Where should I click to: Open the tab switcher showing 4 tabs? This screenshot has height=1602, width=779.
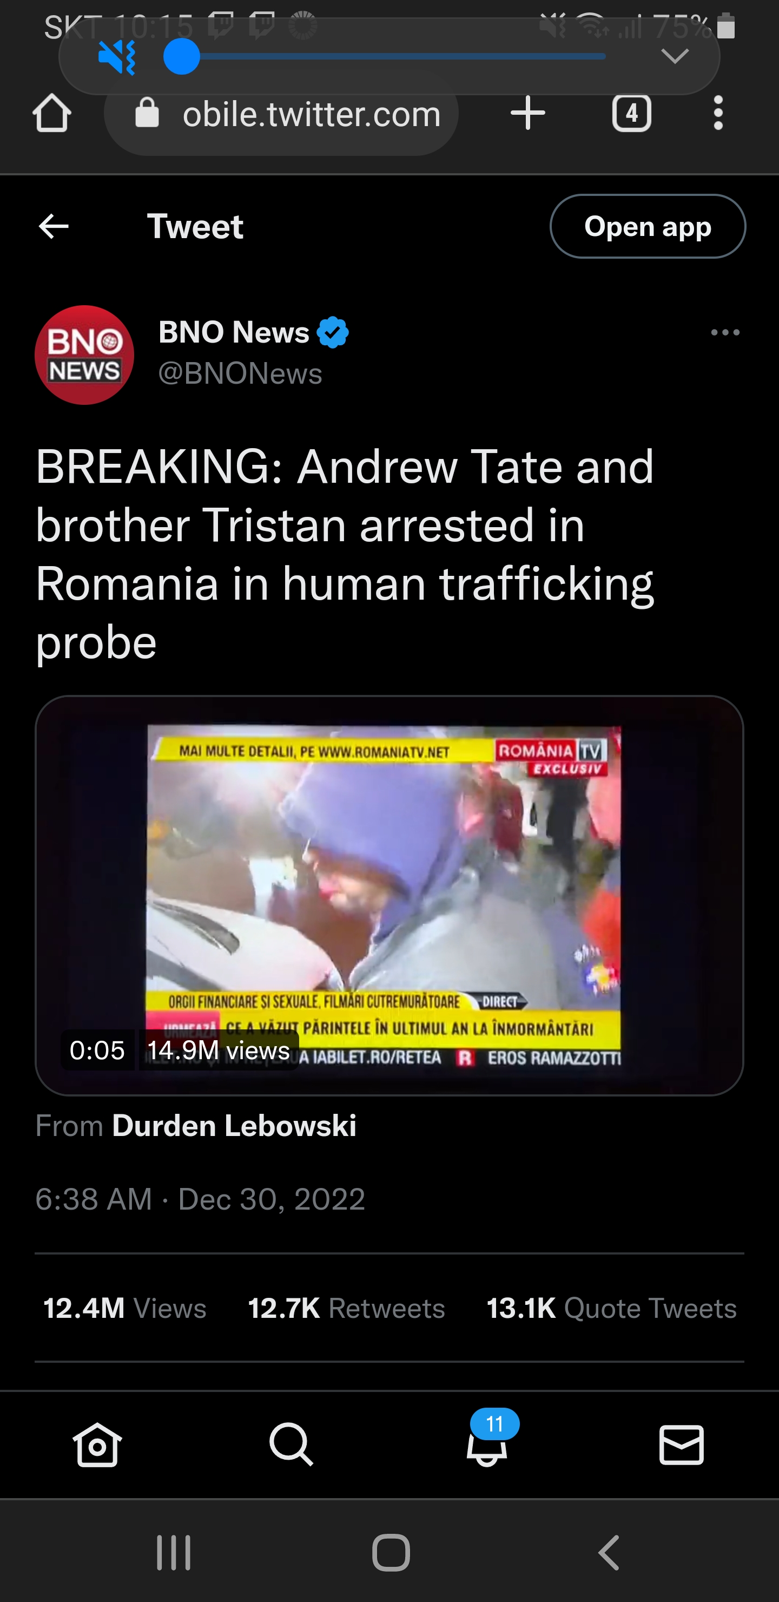[x=631, y=113]
